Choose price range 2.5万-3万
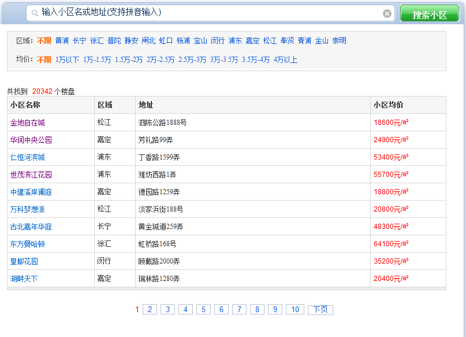The image size is (466, 337). click(x=192, y=60)
